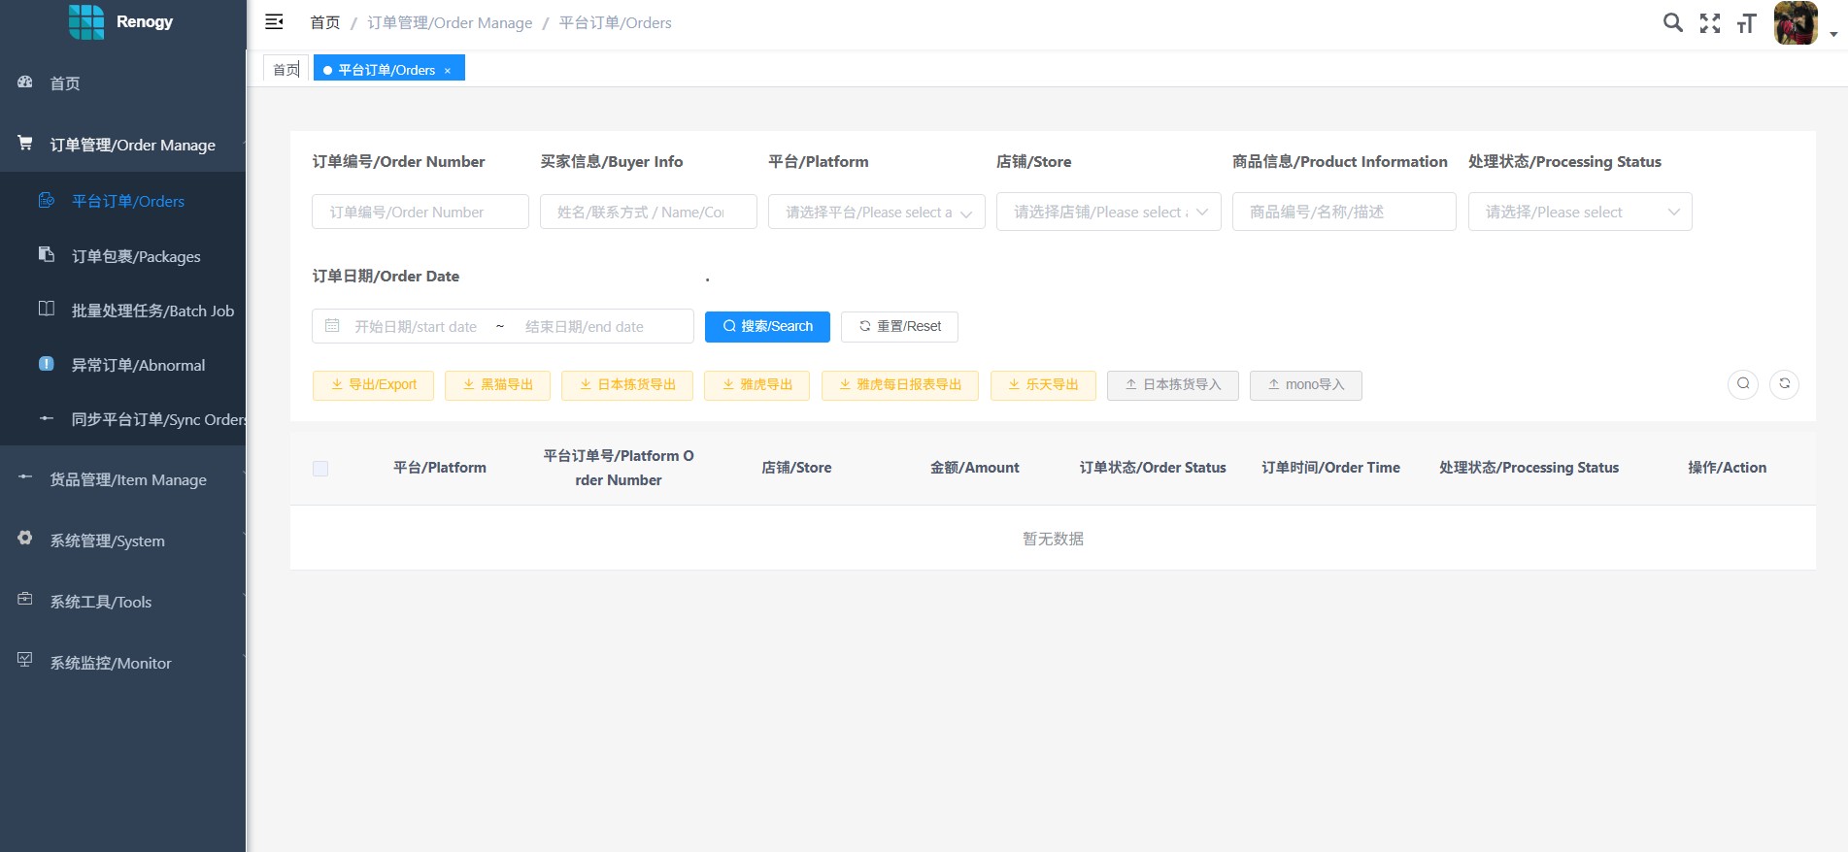This screenshot has height=852, width=1848.
Task: Click the Renogy logo
Action: point(86,21)
